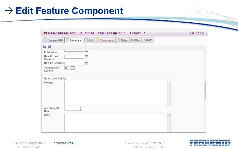The image size is (238, 149).
Task: Expand the Temporal Ref. System UTC dropdown
Action: point(73,68)
